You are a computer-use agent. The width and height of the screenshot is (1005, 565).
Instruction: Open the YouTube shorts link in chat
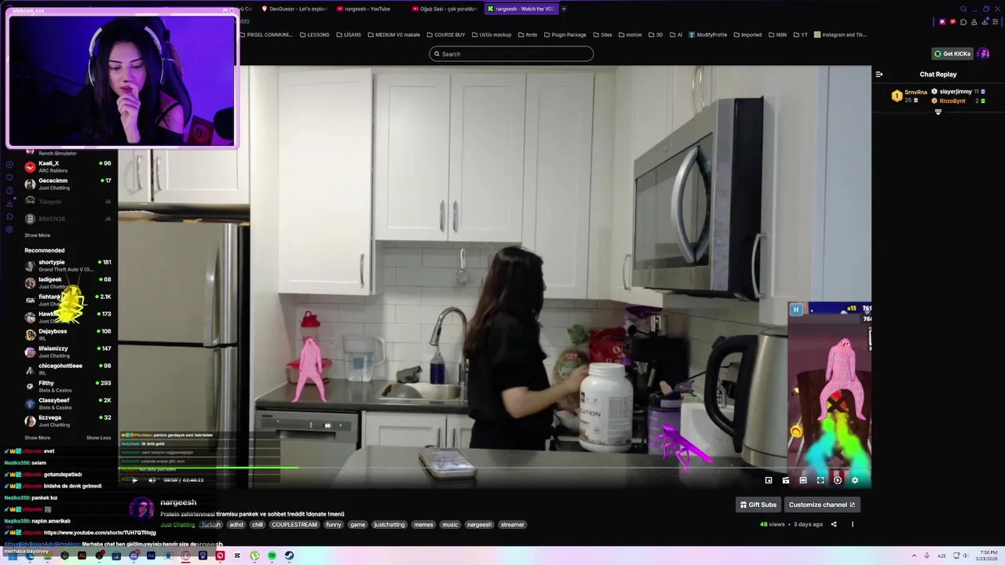click(x=100, y=533)
